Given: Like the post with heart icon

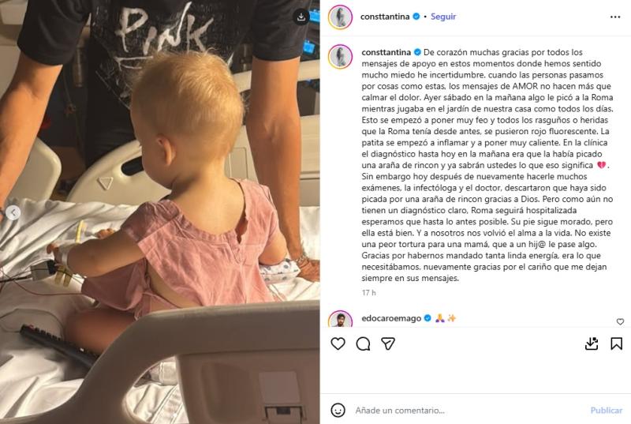Looking at the screenshot, I should [338, 343].
